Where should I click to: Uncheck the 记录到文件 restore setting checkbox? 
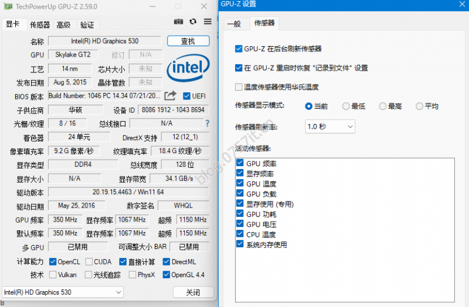coord(239,68)
